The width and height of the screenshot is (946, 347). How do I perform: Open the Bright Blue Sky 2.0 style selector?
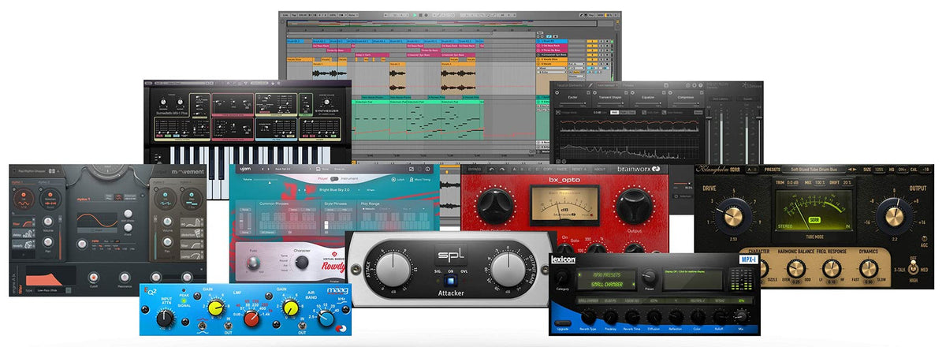(x=333, y=191)
